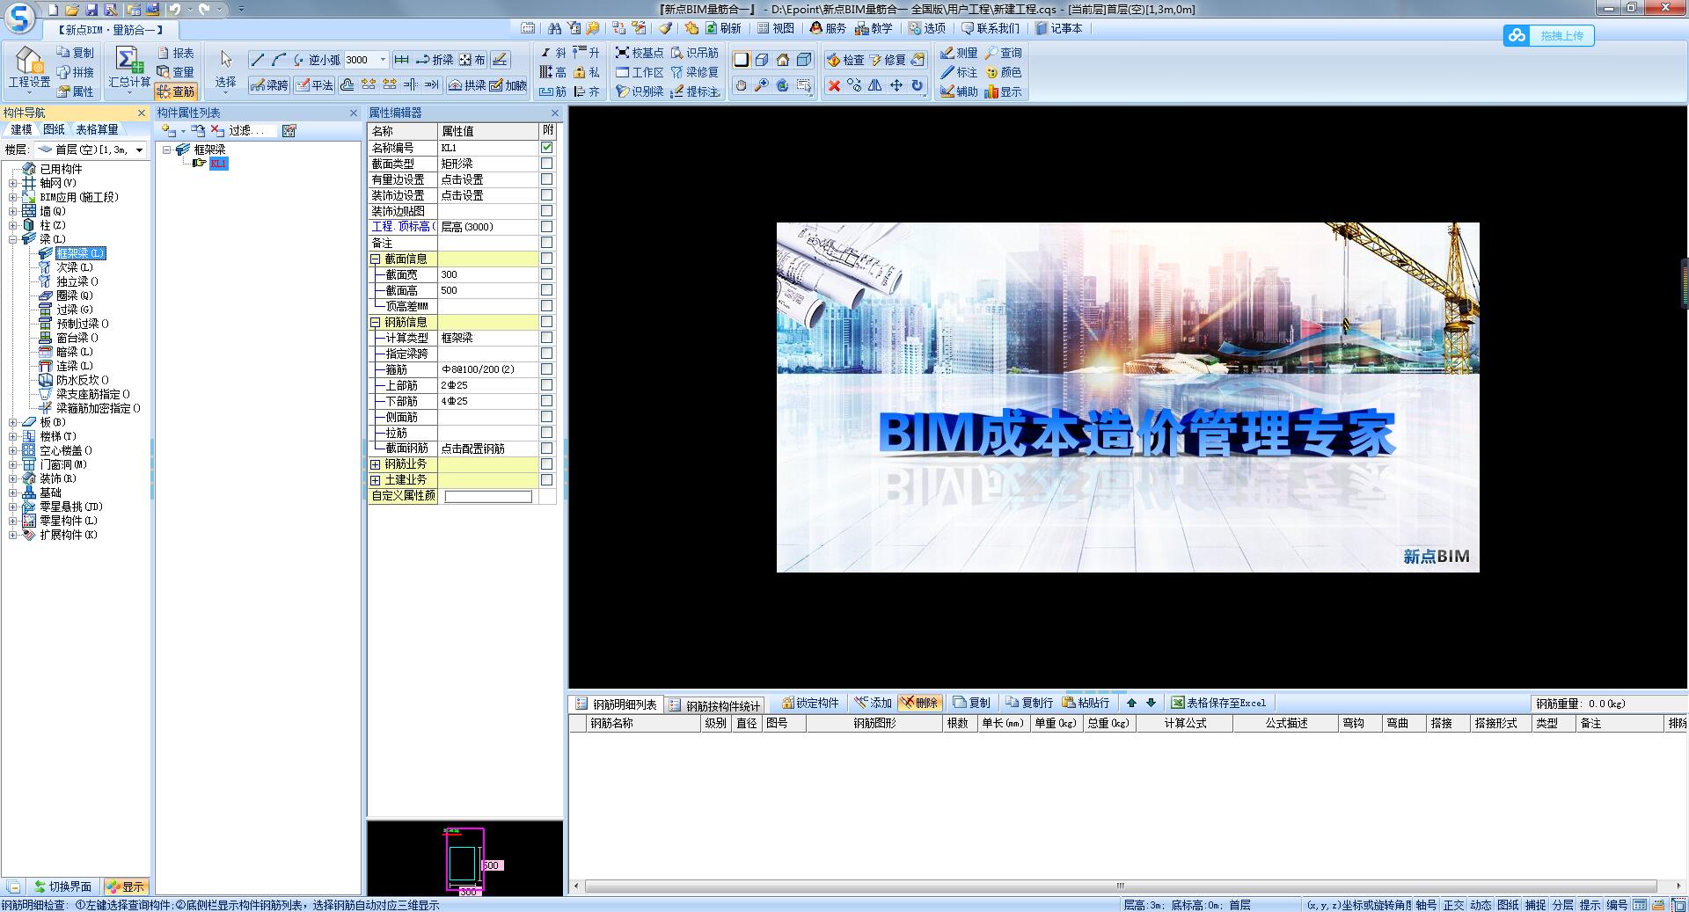Viewport: 1689px width, 912px height.
Task: Toggle the 名称编号 attach checkbox
Action: click(546, 148)
